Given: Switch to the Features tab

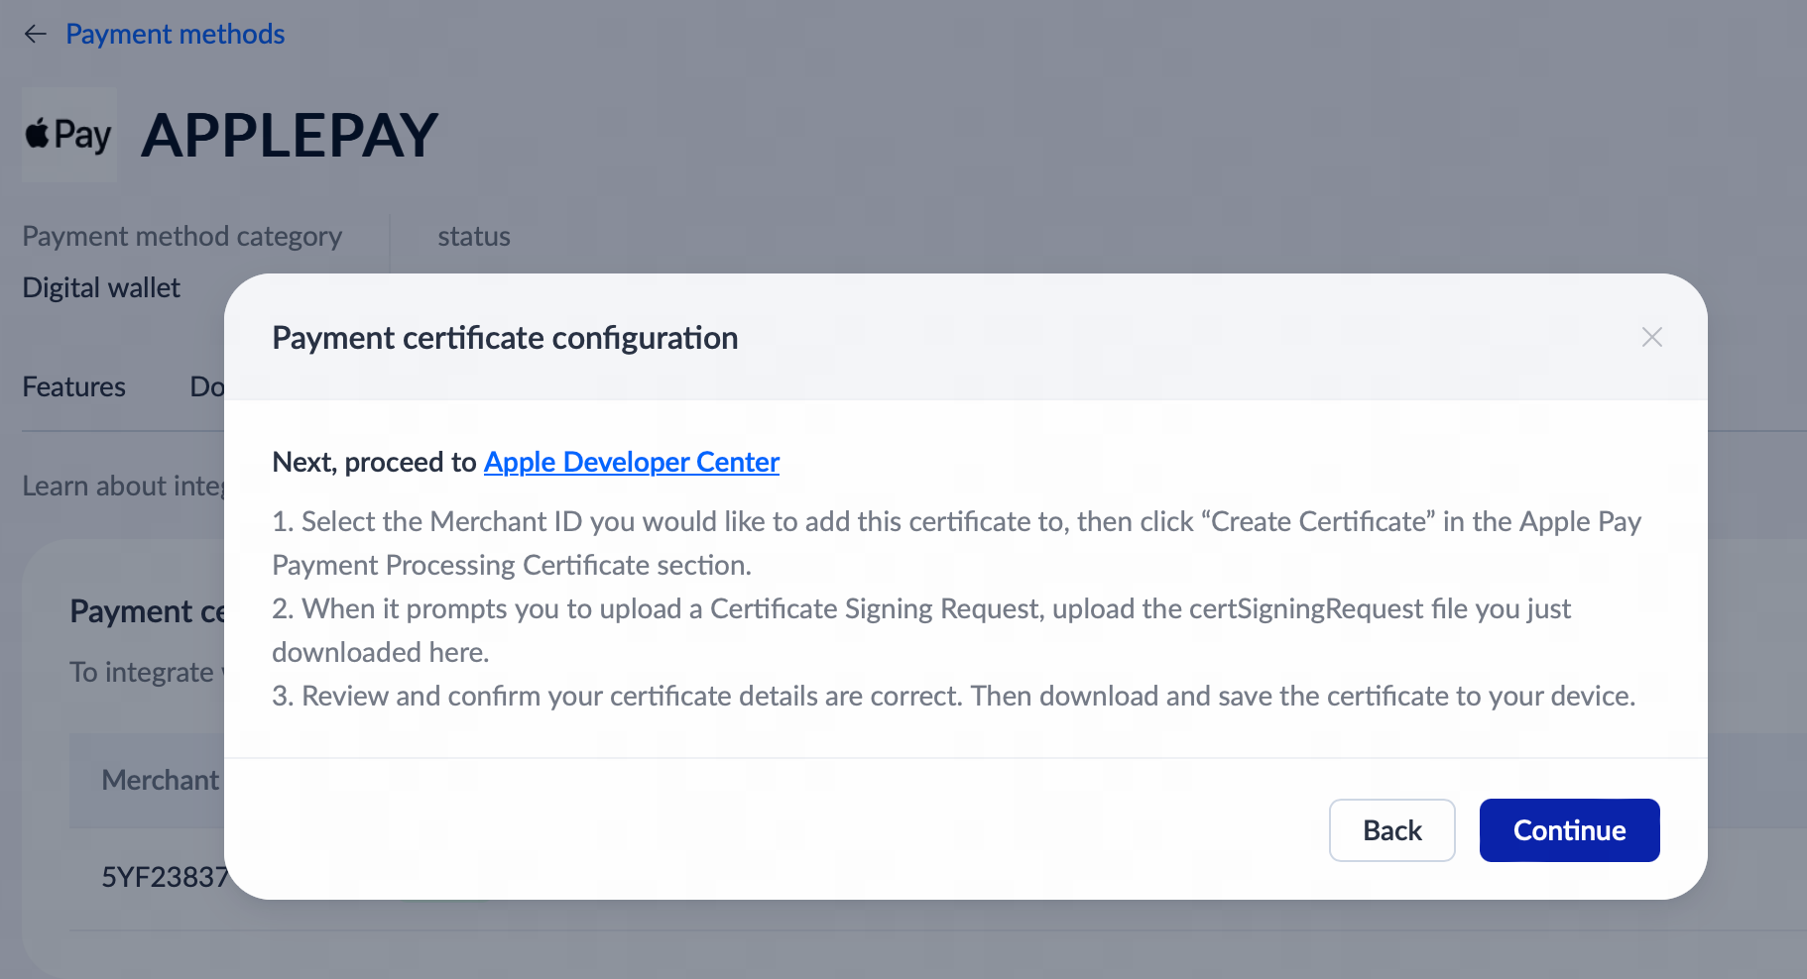Looking at the screenshot, I should click(x=74, y=387).
